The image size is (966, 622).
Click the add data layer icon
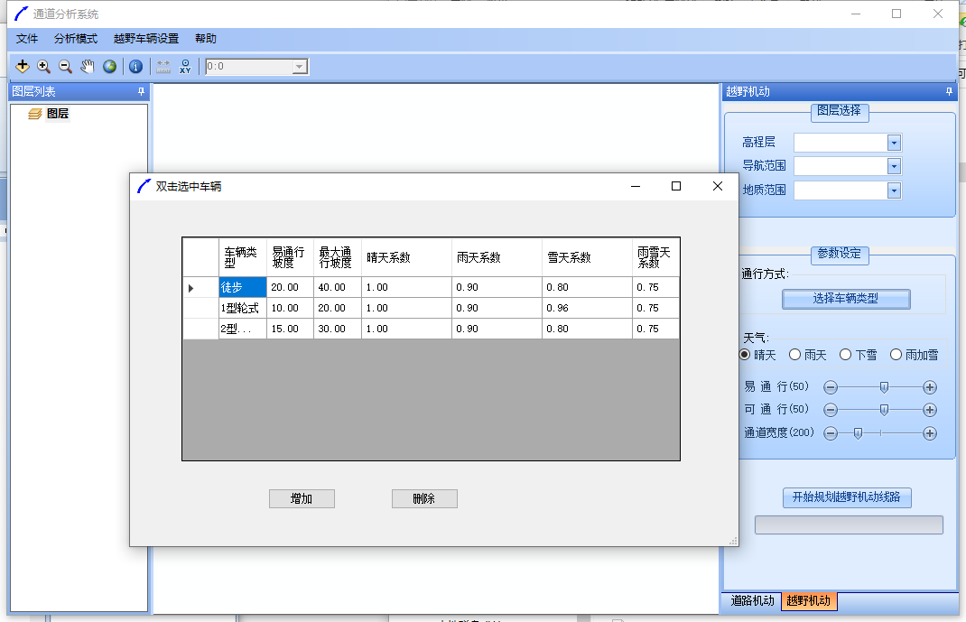pos(23,66)
